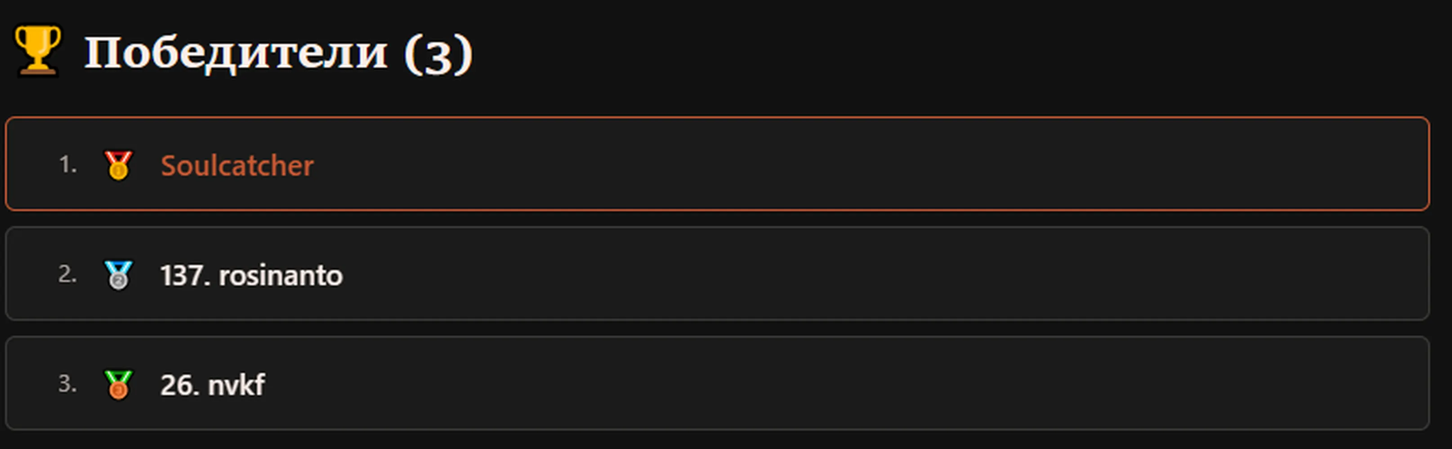
Task: Select the third-place winner row
Action: pos(717,383)
